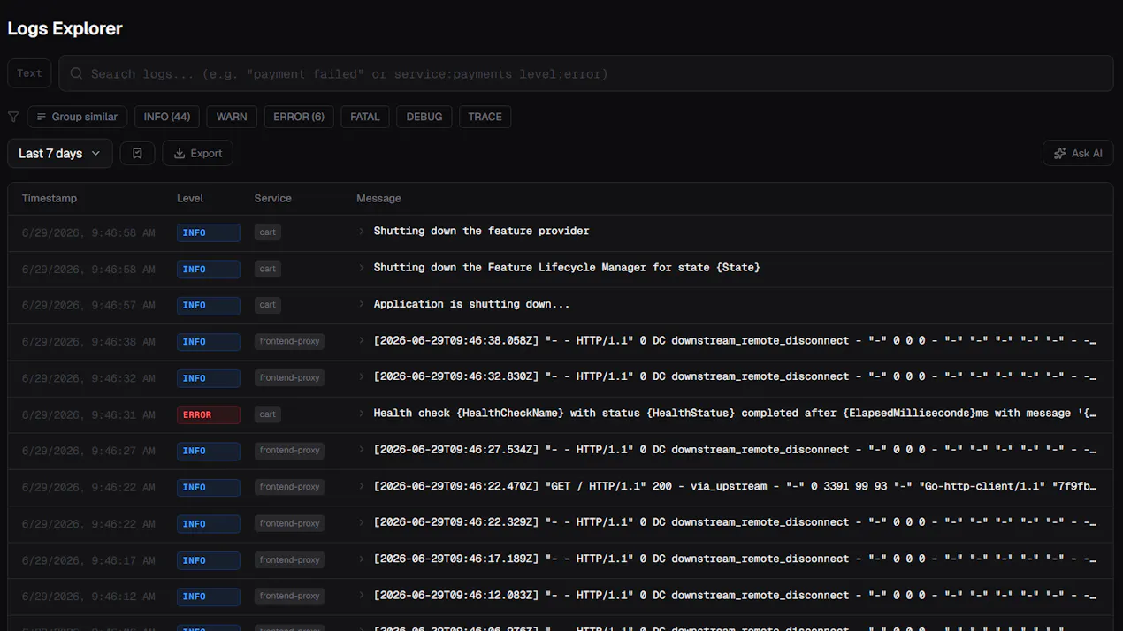
Task: Click the INFO badge at 9:46:12 AM
Action: [x=209, y=597]
